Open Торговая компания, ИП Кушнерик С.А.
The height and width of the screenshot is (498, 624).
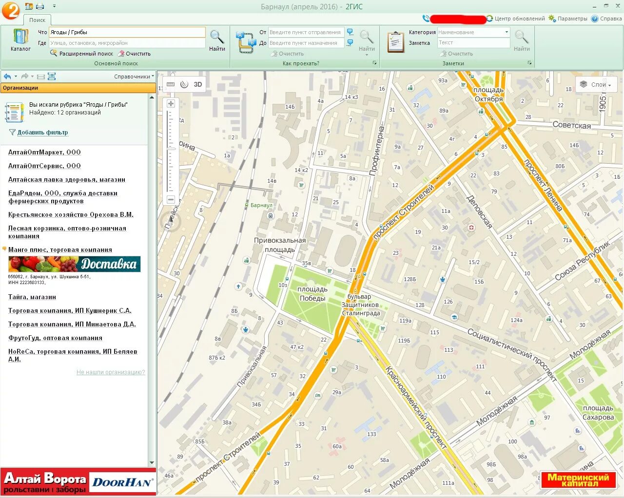click(70, 311)
